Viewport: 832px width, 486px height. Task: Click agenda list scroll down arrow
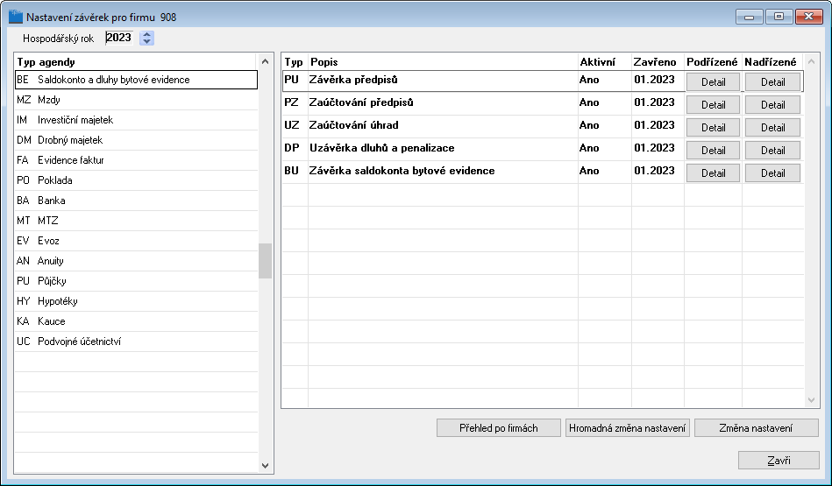[266, 465]
